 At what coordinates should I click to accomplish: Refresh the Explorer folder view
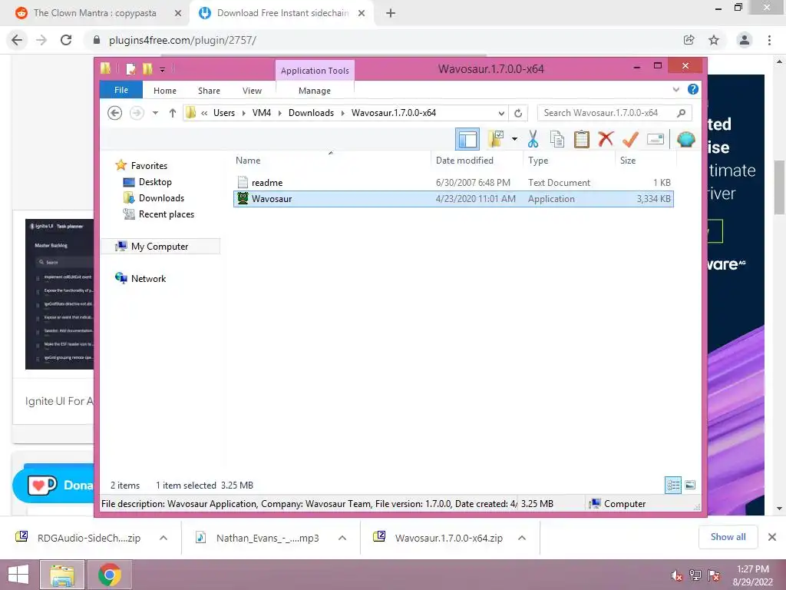(x=518, y=114)
